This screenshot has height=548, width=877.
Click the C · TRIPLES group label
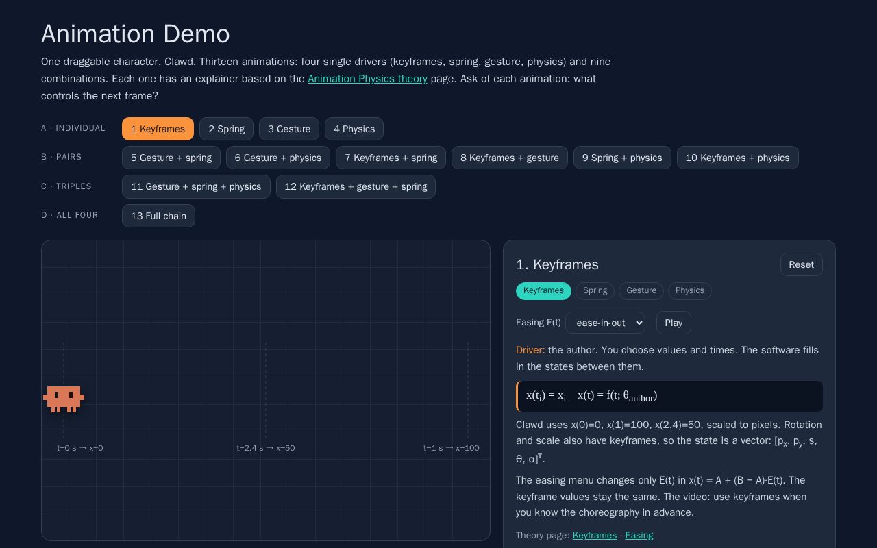66,186
